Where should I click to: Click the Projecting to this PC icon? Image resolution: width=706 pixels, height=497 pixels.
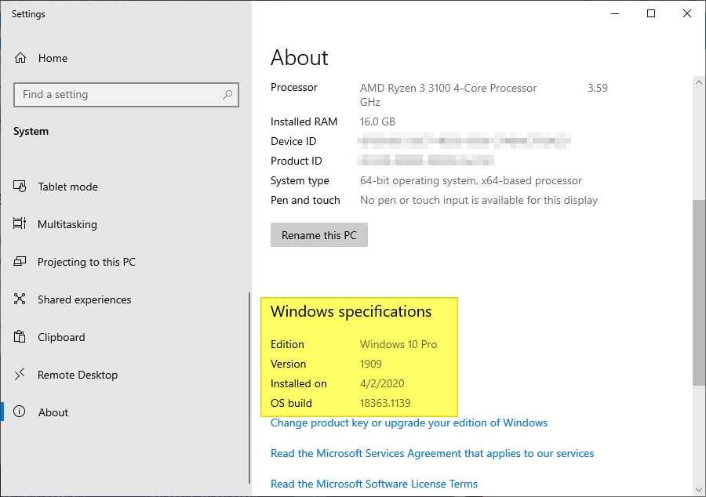pyautogui.click(x=21, y=262)
